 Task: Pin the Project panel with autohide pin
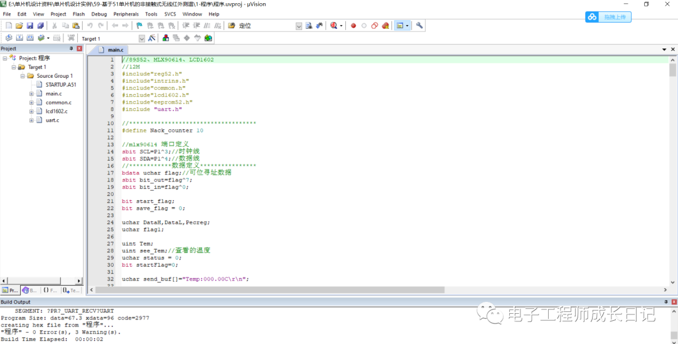71,48
